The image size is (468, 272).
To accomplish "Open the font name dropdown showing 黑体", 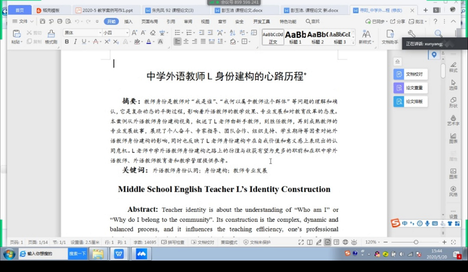I will coord(82,33).
